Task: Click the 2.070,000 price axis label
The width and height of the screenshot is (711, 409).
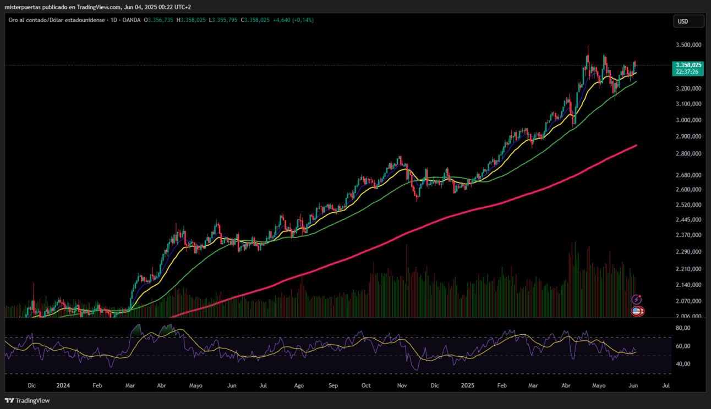Action: pyautogui.click(x=688, y=301)
